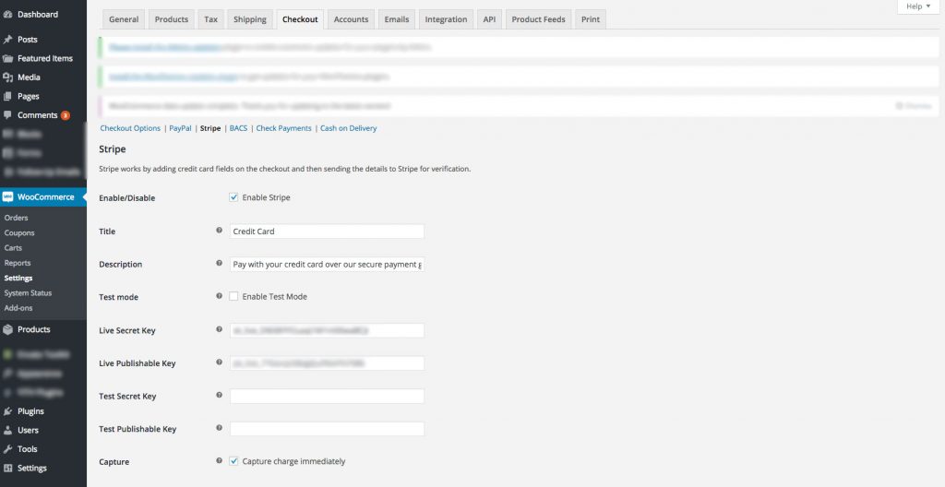Image resolution: width=945 pixels, height=487 pixels.
Task: Open the Help dropdown
Action: click(918, 6)
